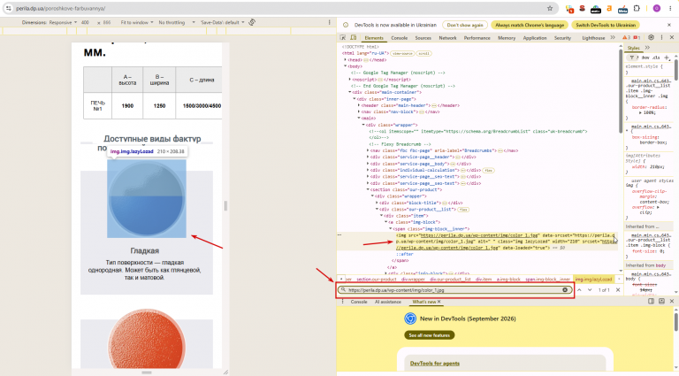Add new style rule plus icon
The height and width of the screenshot is (376, 679).
[x=667, y=58]
